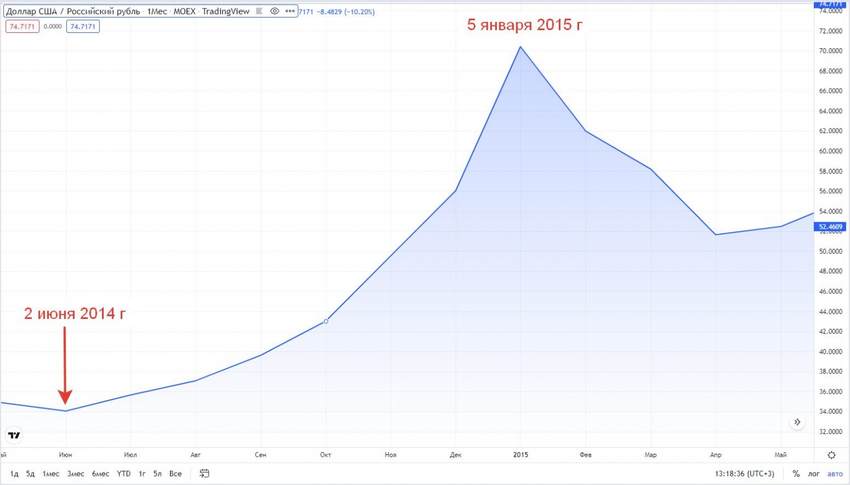The image size is (850, 485).
Task: Enable logarithmic scale with лог
Action: point(814,474)
